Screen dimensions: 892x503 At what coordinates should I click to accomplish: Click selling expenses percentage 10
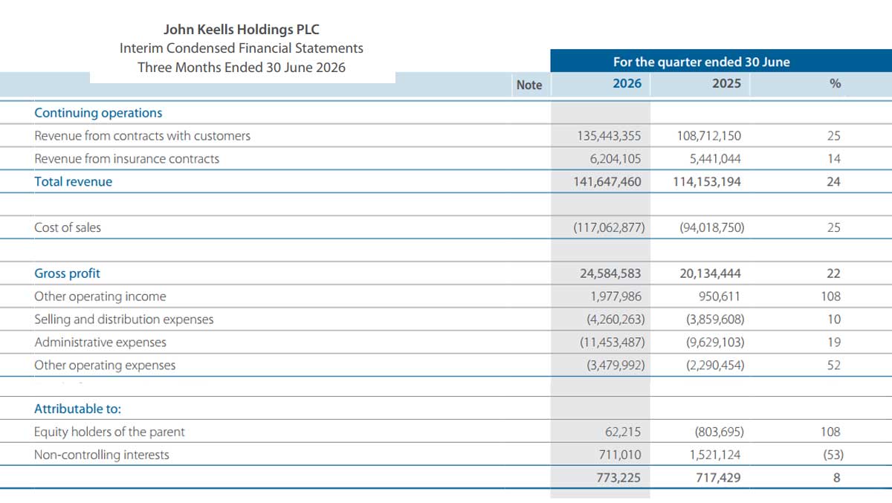pos(834,319)
